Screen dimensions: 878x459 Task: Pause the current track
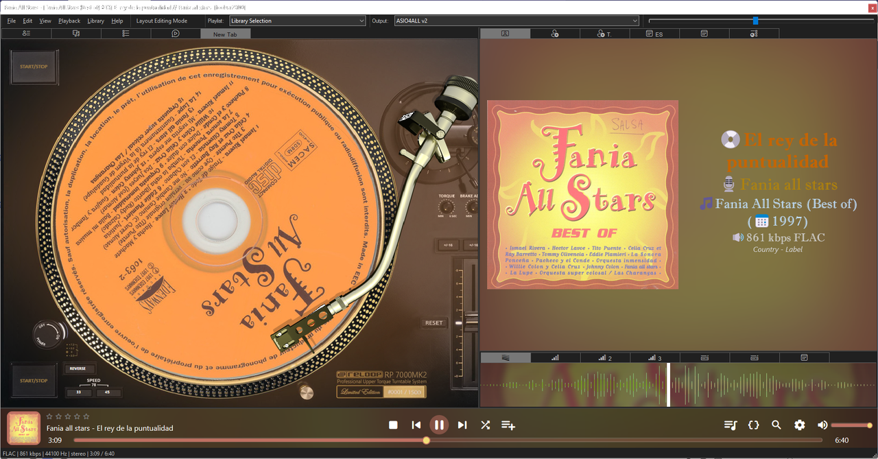point(439,425)
